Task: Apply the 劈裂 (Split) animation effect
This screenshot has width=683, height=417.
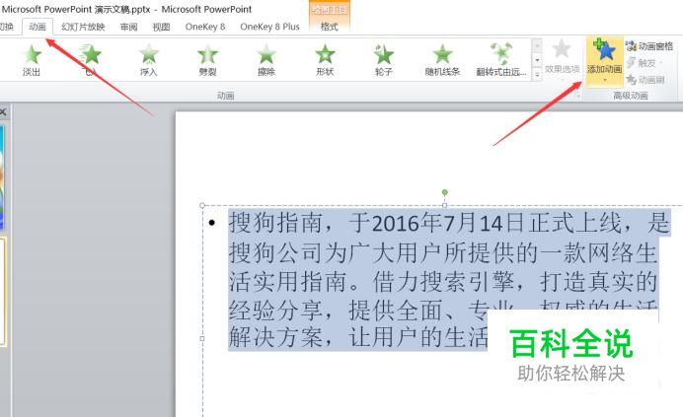Action: (207, 60)
